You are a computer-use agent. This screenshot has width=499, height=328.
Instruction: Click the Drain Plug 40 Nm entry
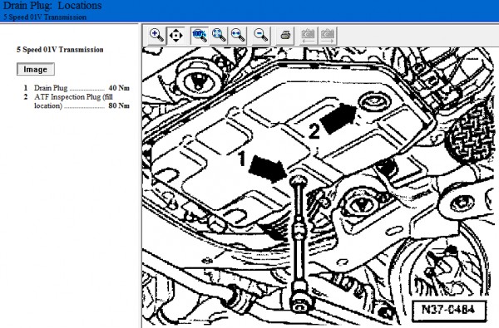(77, 88)
